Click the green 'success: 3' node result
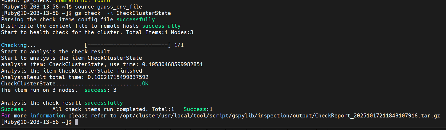 click(x=100, y=90)
